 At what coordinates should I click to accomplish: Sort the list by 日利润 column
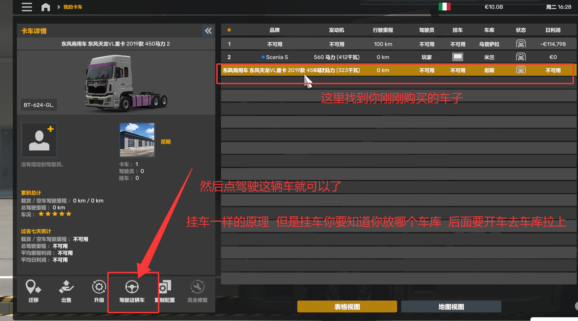click(x=553, y=30)
